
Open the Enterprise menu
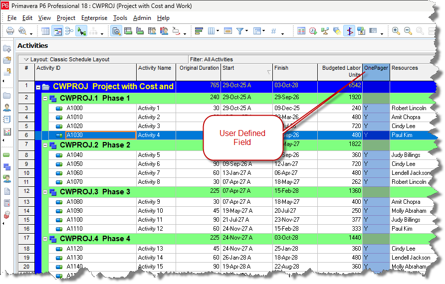(94, 18)
